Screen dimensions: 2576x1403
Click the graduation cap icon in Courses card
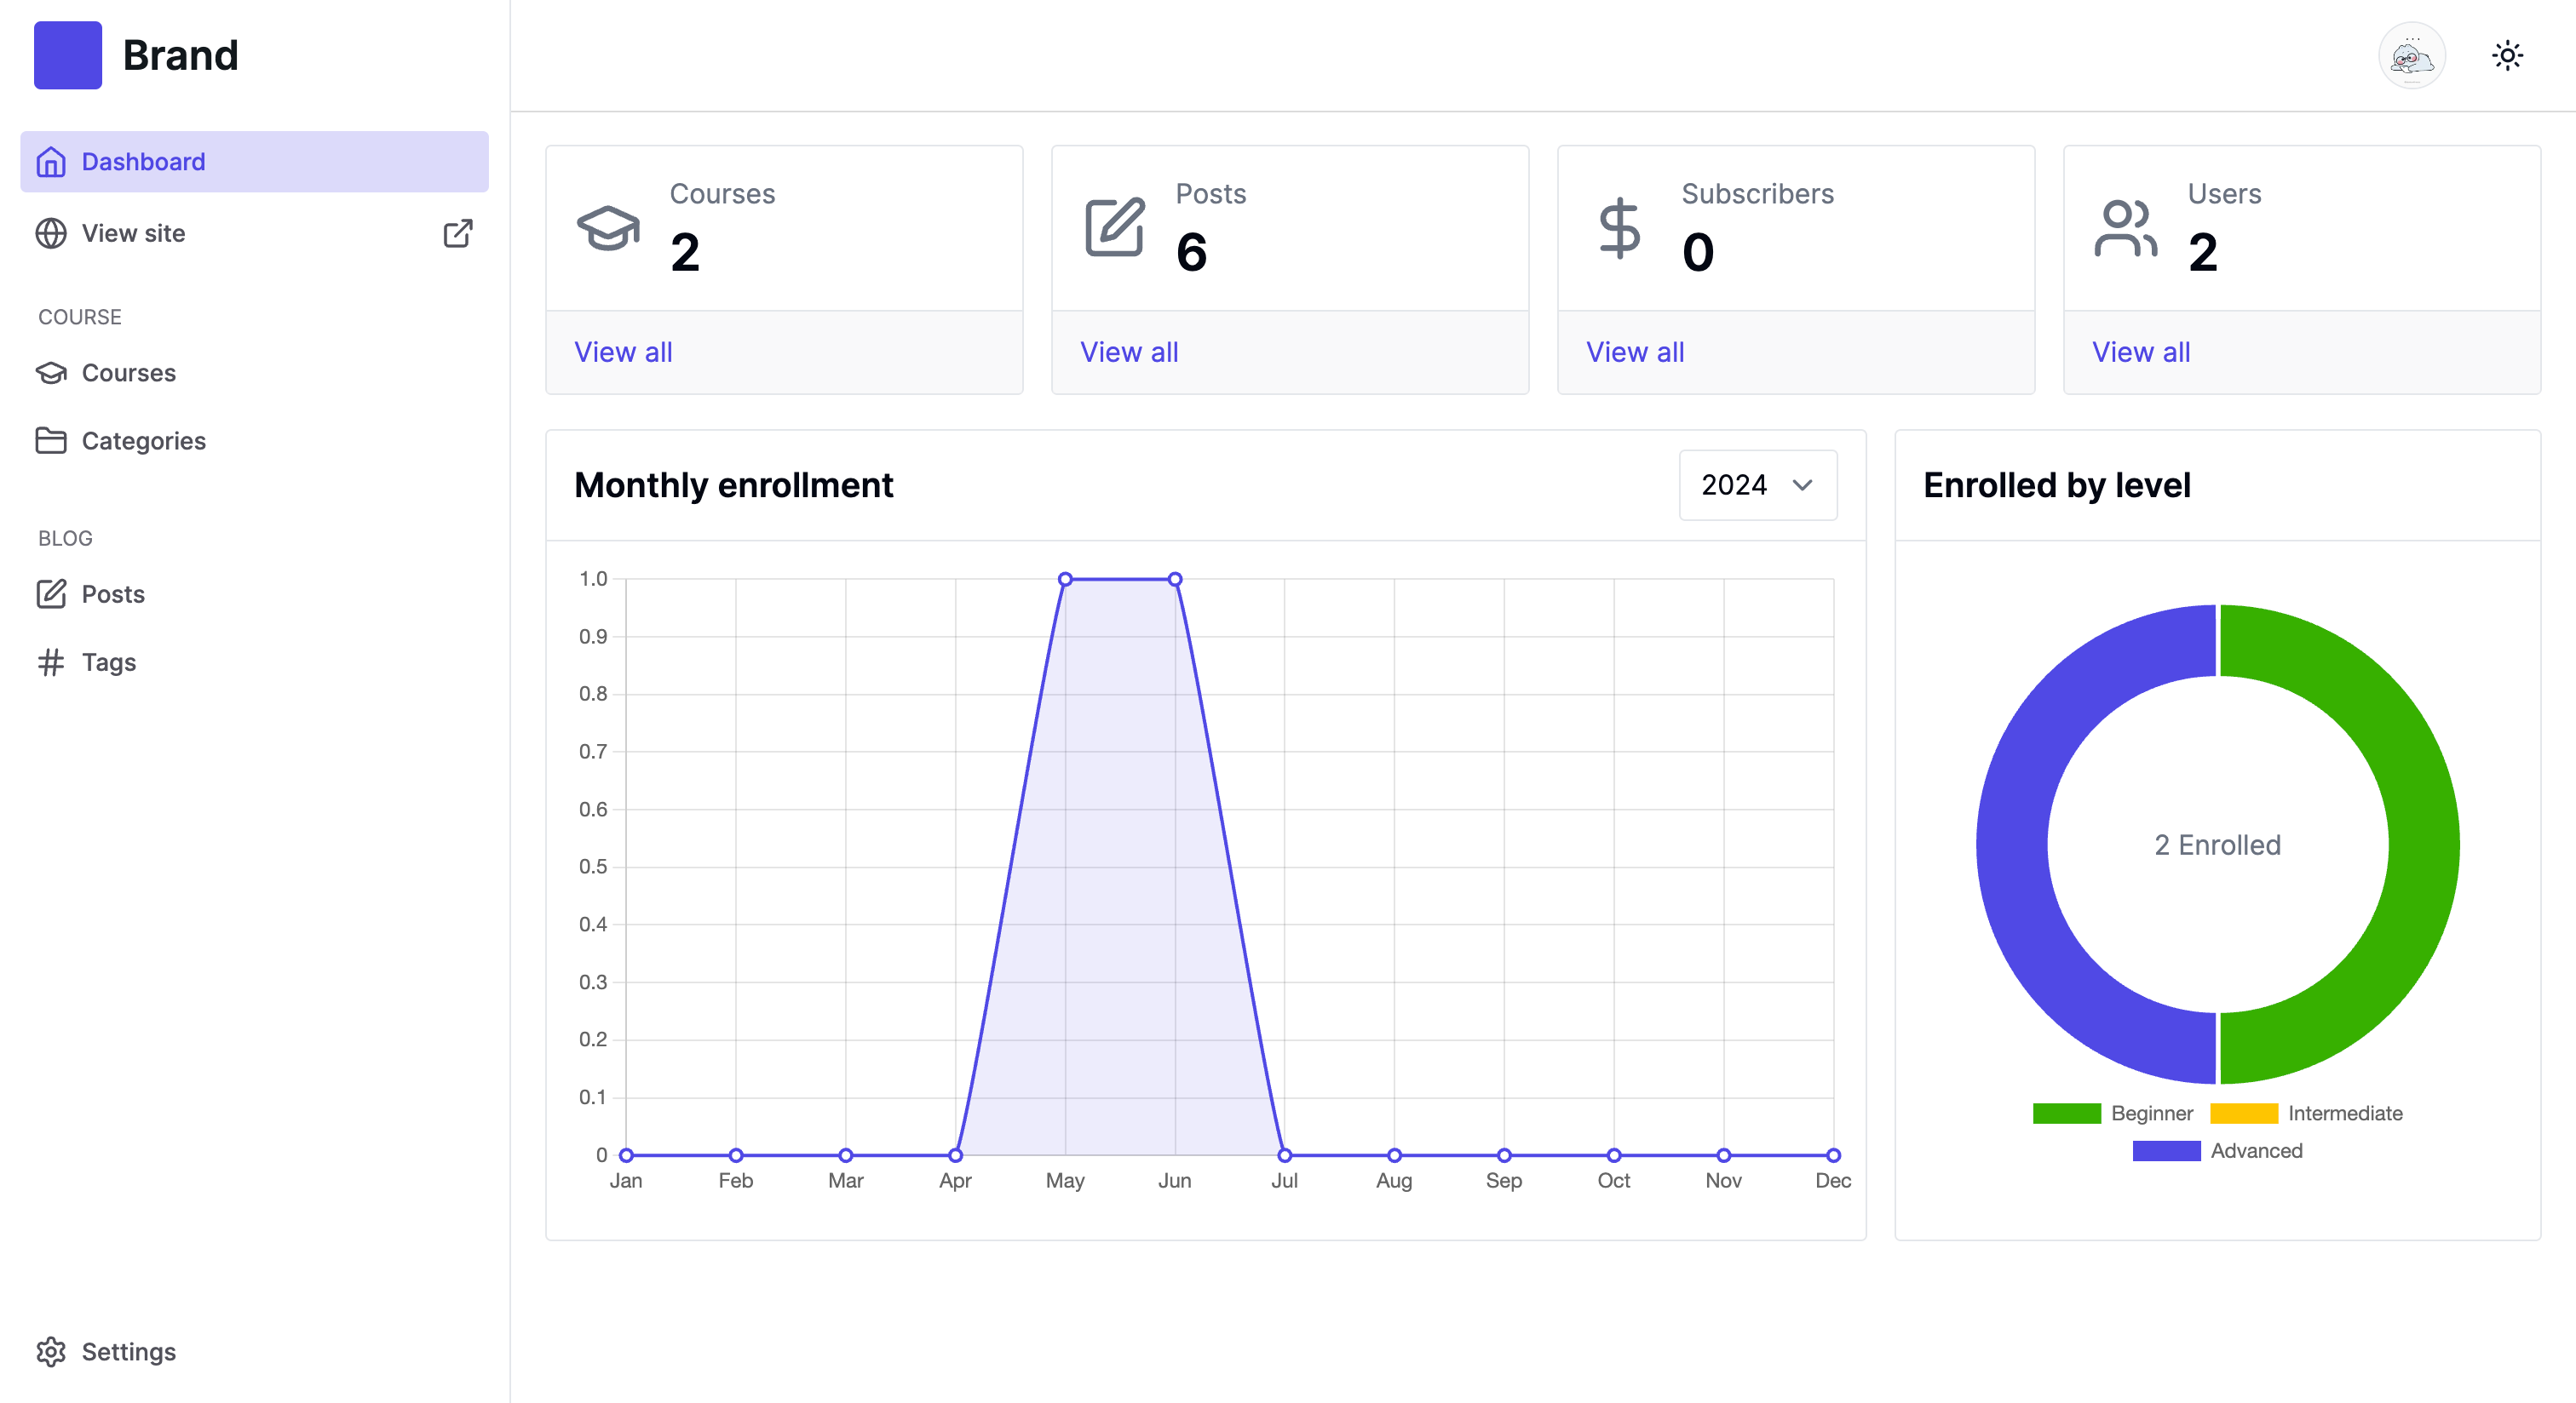(x=608, y=228)
